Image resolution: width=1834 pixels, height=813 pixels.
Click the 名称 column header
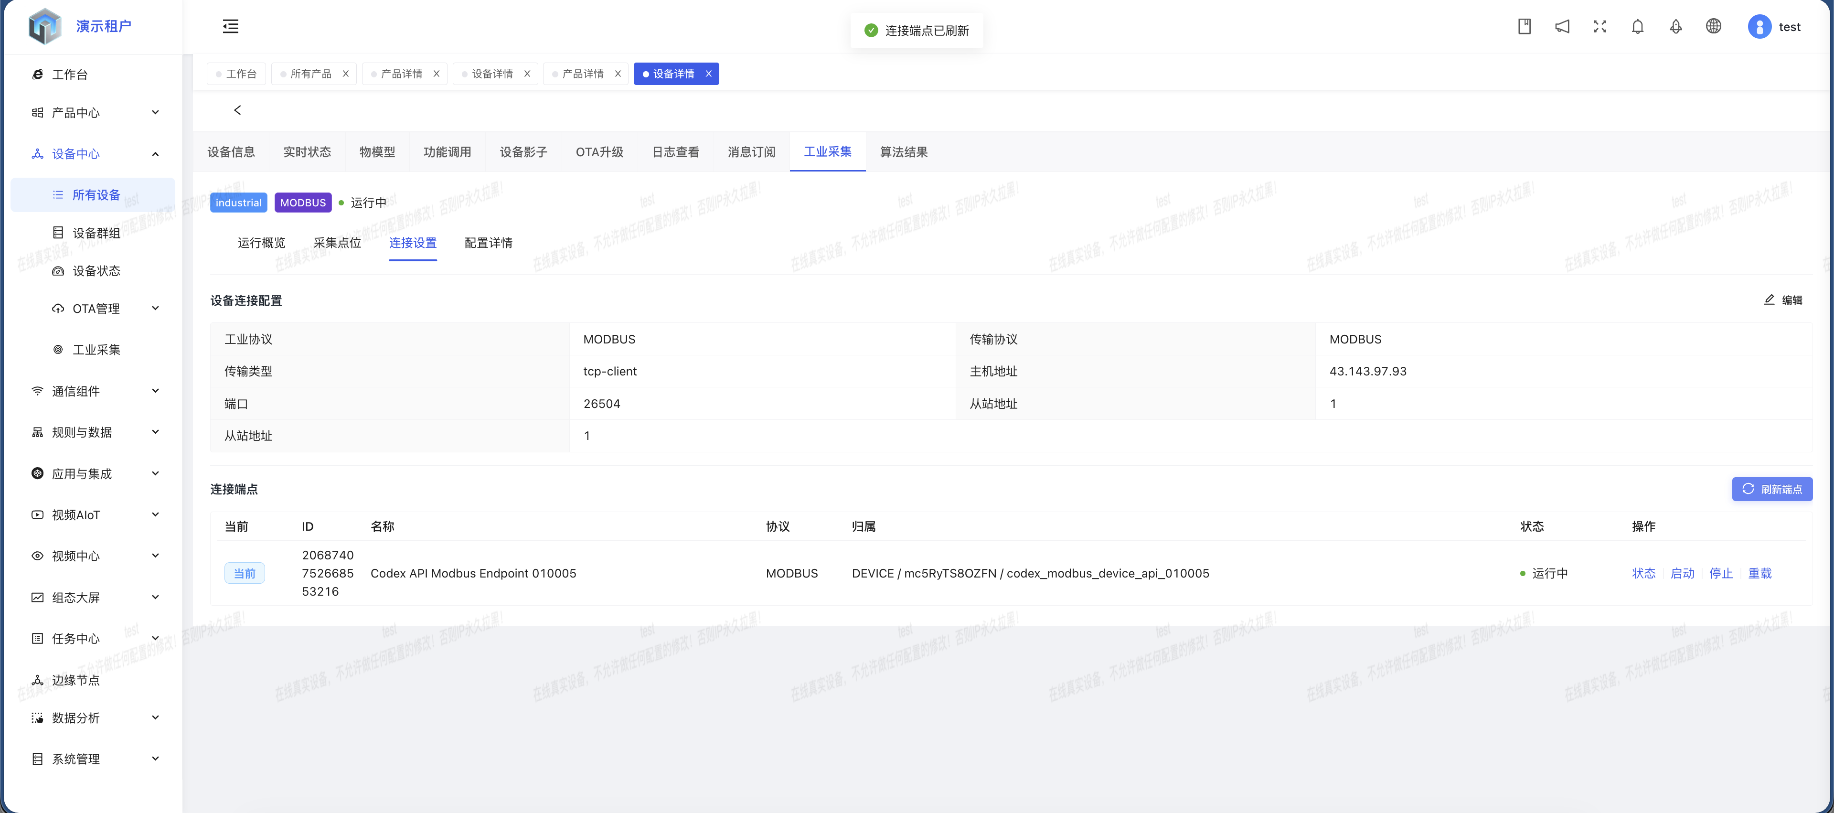click(382, 526)
